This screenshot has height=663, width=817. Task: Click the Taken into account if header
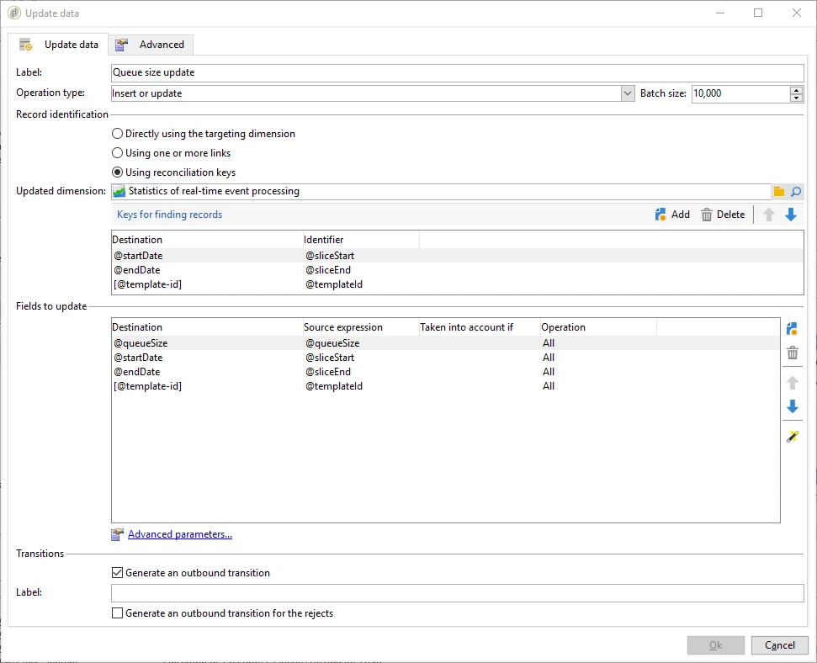tap(480, 326)
